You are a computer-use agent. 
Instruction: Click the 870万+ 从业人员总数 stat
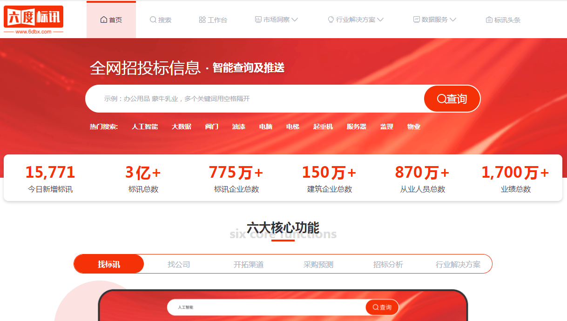coord(423,178)
